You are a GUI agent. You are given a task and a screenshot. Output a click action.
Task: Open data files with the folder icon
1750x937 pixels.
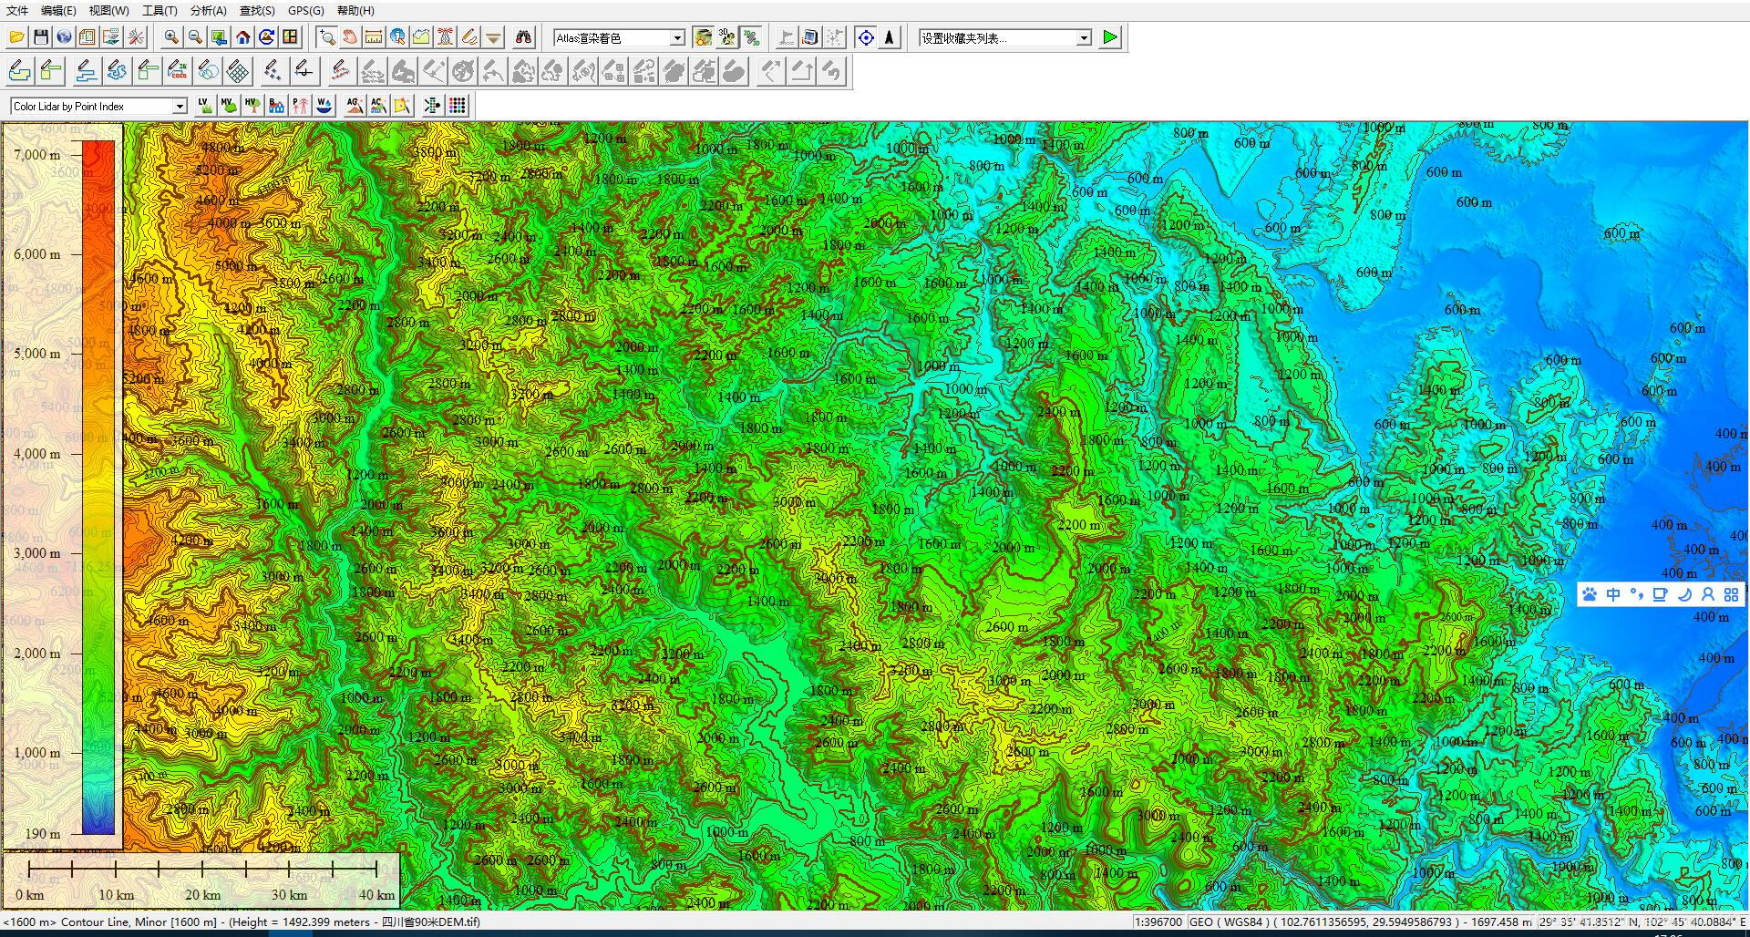[x=16, y=37]
